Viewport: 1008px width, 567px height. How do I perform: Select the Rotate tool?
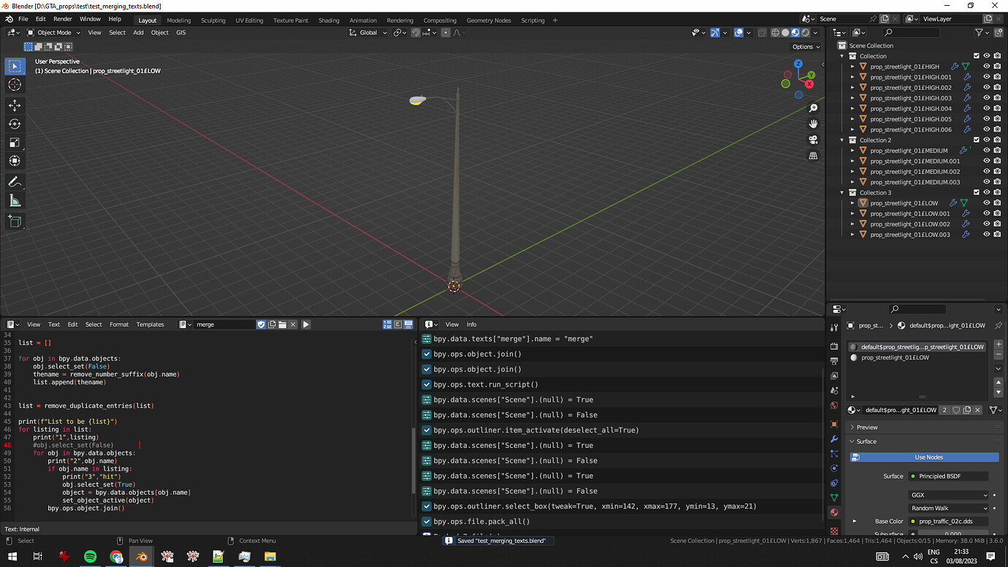pos(15,123)
